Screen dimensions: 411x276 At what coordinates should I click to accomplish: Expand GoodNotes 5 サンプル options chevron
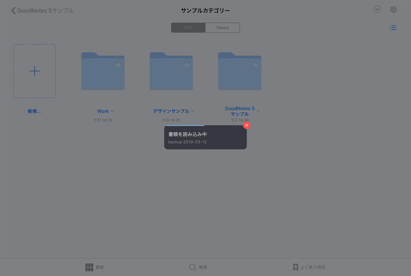click(x=258, y=111)
